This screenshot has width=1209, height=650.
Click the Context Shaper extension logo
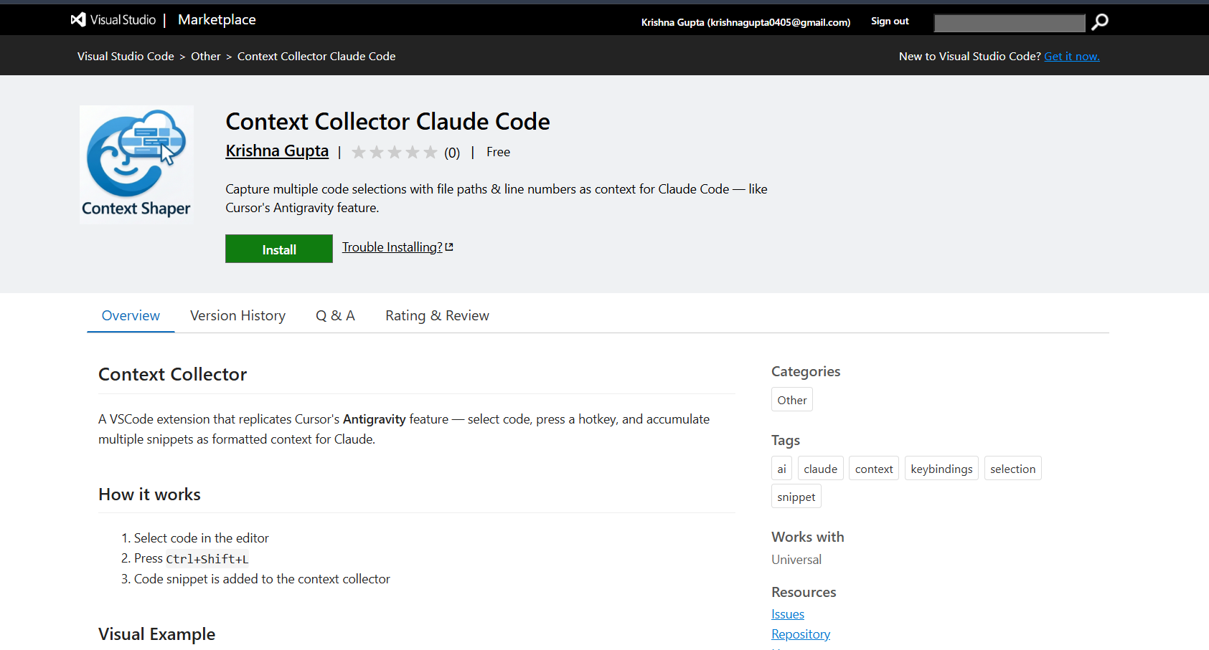[136, 163]
